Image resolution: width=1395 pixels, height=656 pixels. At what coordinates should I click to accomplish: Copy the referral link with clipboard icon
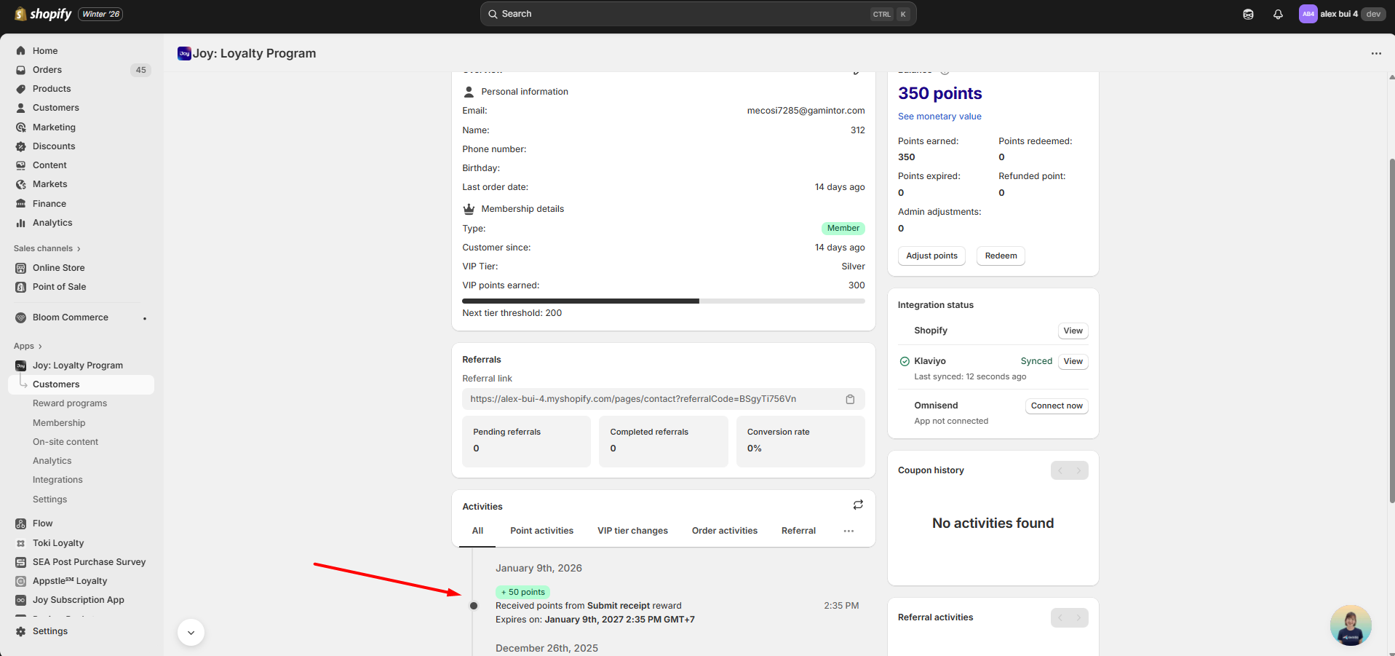[x=849, y=399]
